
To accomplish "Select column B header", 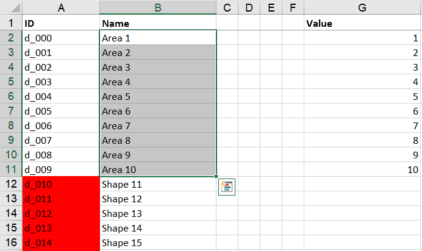I will pos(158,7).
